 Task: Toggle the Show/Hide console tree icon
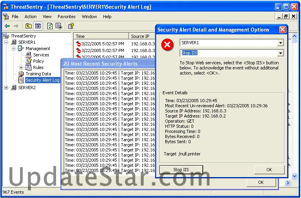37,26
